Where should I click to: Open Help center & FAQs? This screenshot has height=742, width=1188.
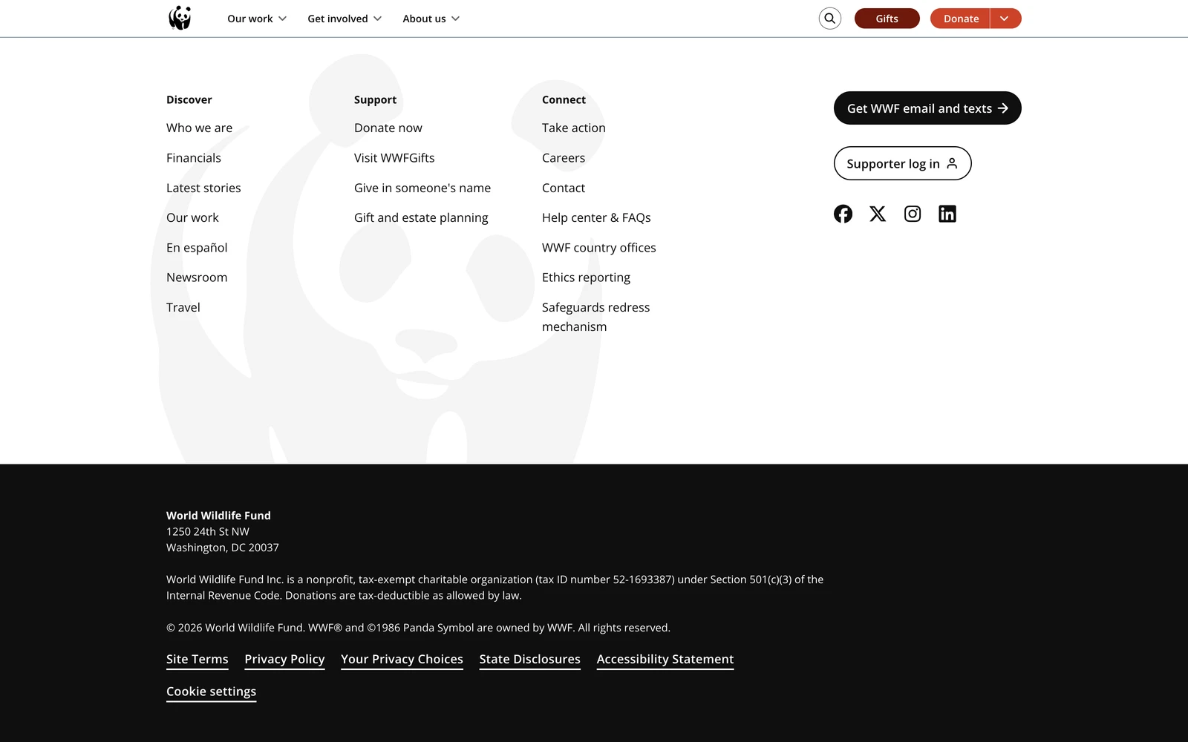point(596,217)
